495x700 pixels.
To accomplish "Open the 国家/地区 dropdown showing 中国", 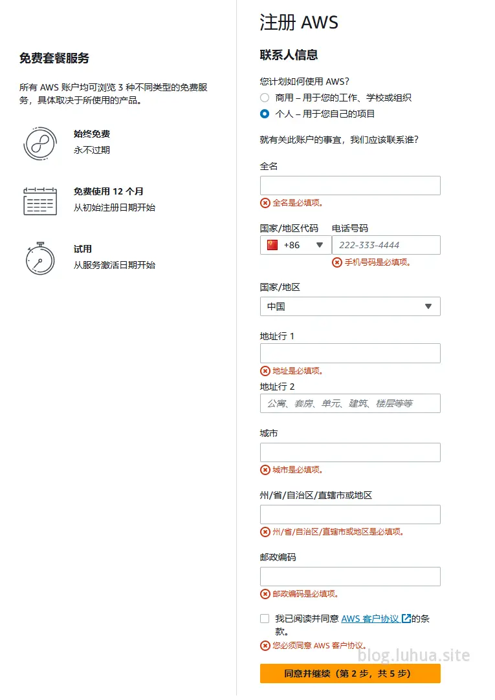I will click(x=350, y=307).
